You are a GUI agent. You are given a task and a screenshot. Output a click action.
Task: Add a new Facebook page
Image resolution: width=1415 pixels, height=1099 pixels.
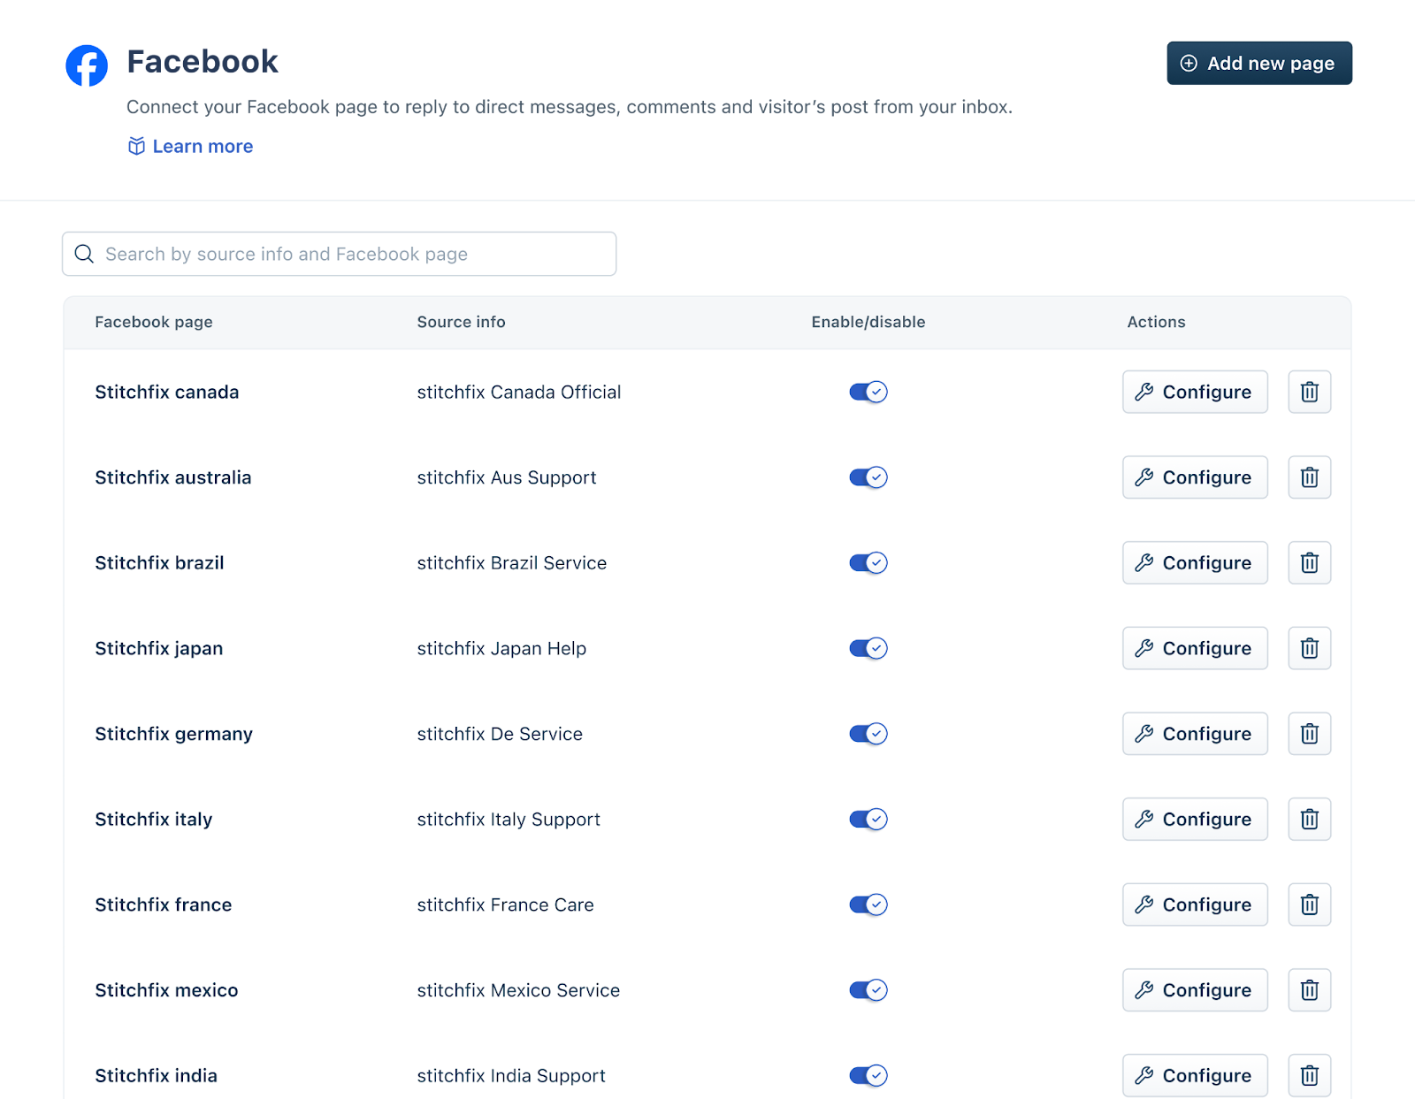pos(1259,63)
